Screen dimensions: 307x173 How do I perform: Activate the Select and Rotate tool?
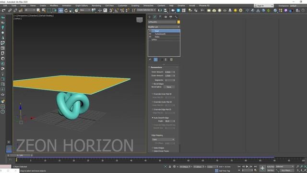66,10
